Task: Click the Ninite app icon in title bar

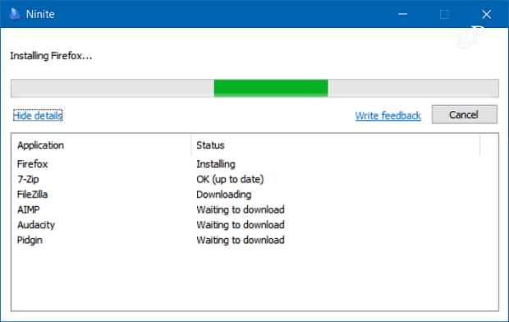Action: (14, 14)
